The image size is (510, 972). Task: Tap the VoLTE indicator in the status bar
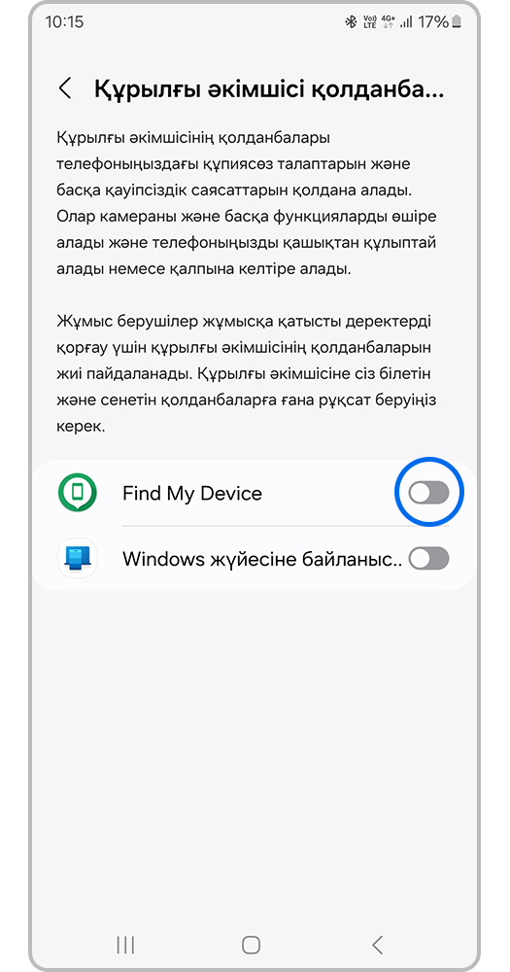pyautogui.click(x=370, y=22)
